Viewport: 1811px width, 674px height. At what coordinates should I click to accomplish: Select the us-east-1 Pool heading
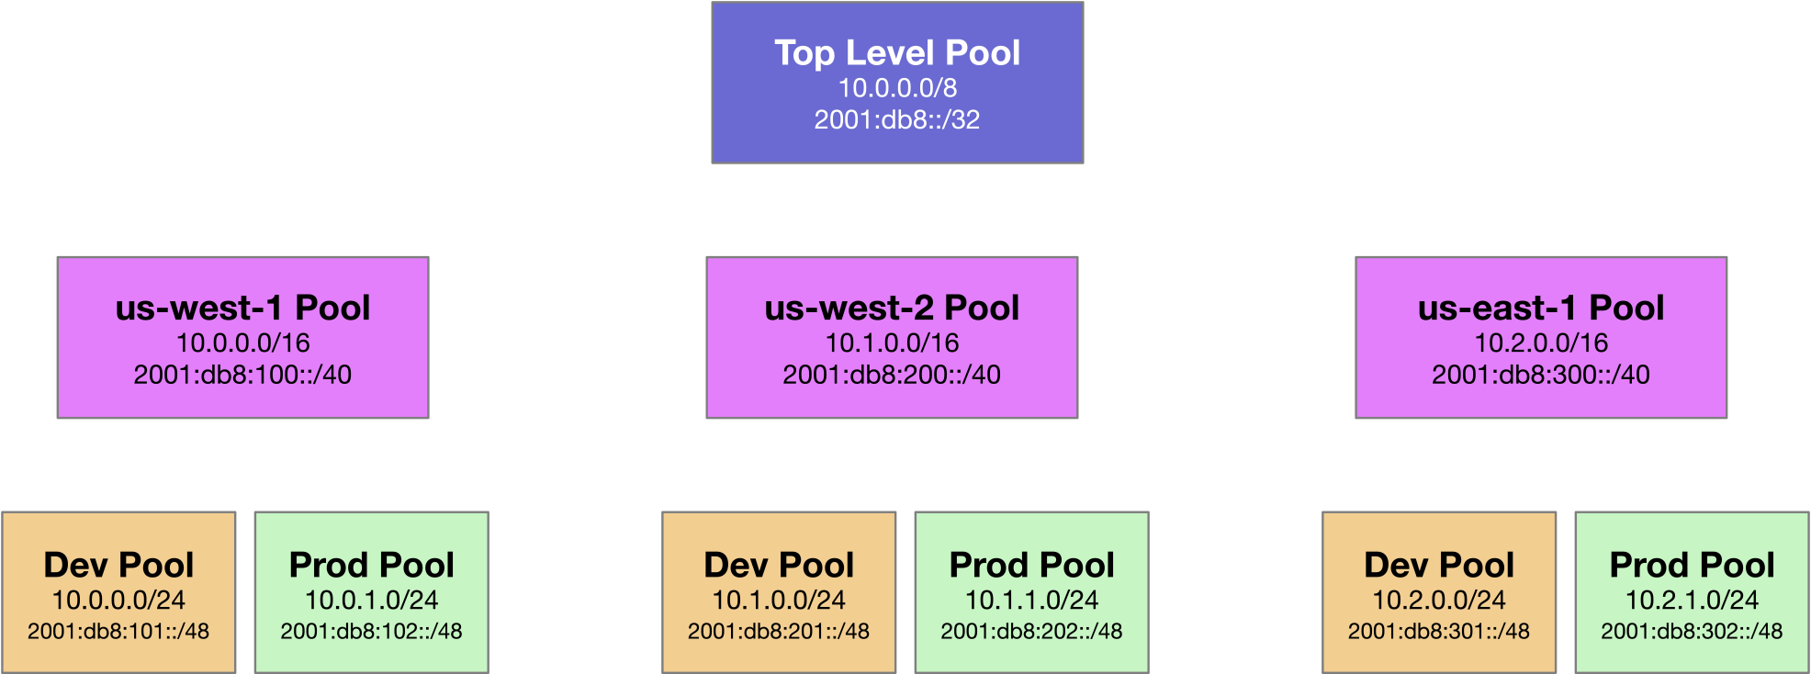[x=1541, y=308]
